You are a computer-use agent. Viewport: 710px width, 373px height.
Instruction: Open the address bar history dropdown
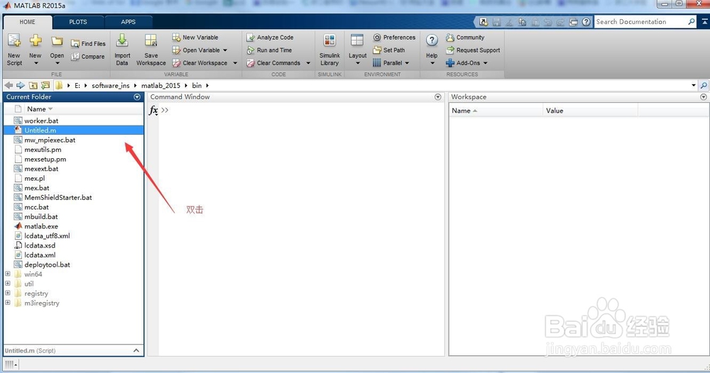(693, 85)
